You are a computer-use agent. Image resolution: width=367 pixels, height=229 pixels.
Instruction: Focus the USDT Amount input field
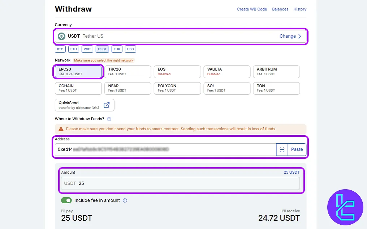point(181,183)
